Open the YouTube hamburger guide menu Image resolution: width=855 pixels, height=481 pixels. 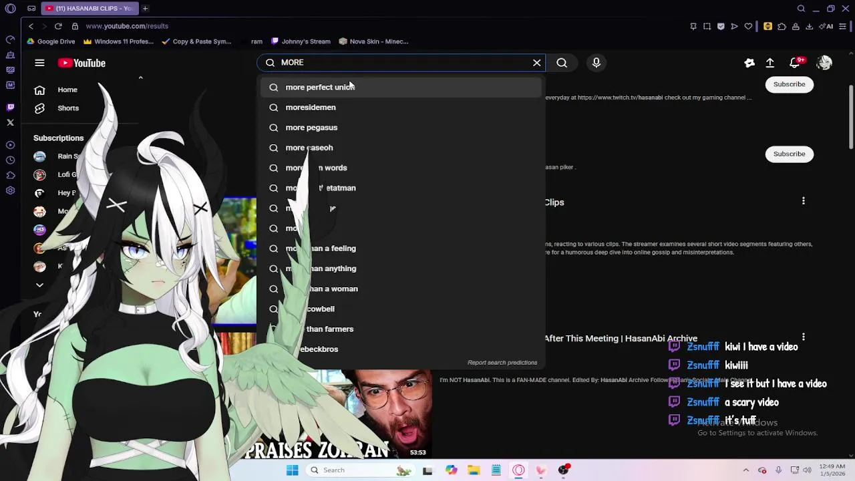[x=39, y=63]
